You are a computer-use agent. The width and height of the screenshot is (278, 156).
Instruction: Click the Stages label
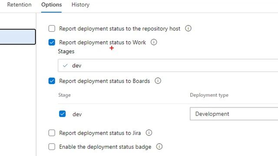66,52
